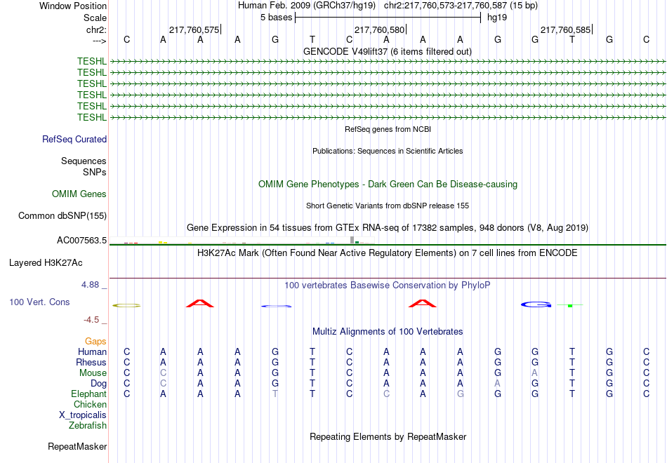Open 'Publications: Sequences in Scientific Articles' title
The image size is (667, 463).
[388, 151]
